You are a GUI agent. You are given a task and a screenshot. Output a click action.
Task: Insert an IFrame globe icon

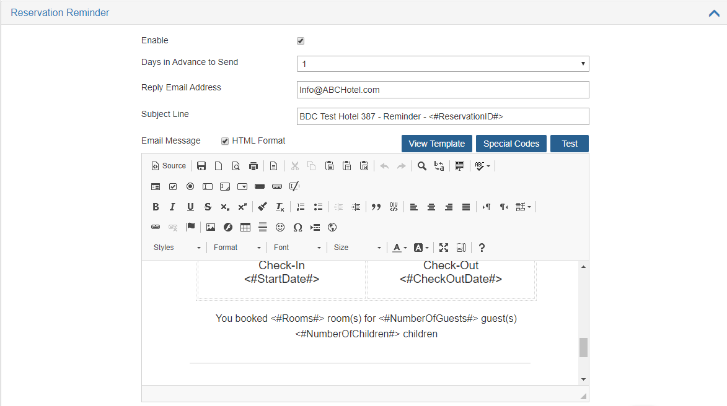pos(332,227)
